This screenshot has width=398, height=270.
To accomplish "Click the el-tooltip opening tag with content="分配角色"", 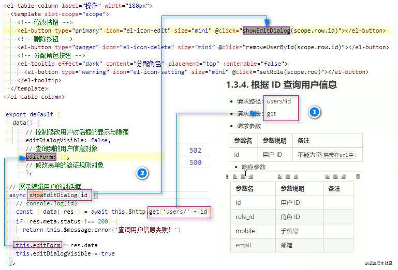I will point(152,64).
